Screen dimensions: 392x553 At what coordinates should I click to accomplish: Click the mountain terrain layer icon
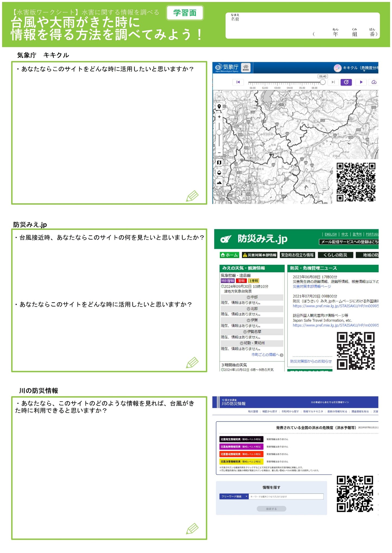(219, 183)
